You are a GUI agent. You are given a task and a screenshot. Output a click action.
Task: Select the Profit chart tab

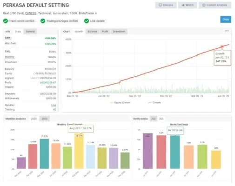click(105, 32)
